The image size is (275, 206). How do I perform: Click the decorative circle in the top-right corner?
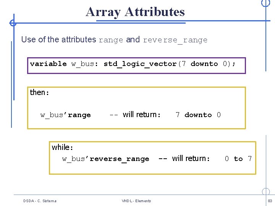[265, 3]
